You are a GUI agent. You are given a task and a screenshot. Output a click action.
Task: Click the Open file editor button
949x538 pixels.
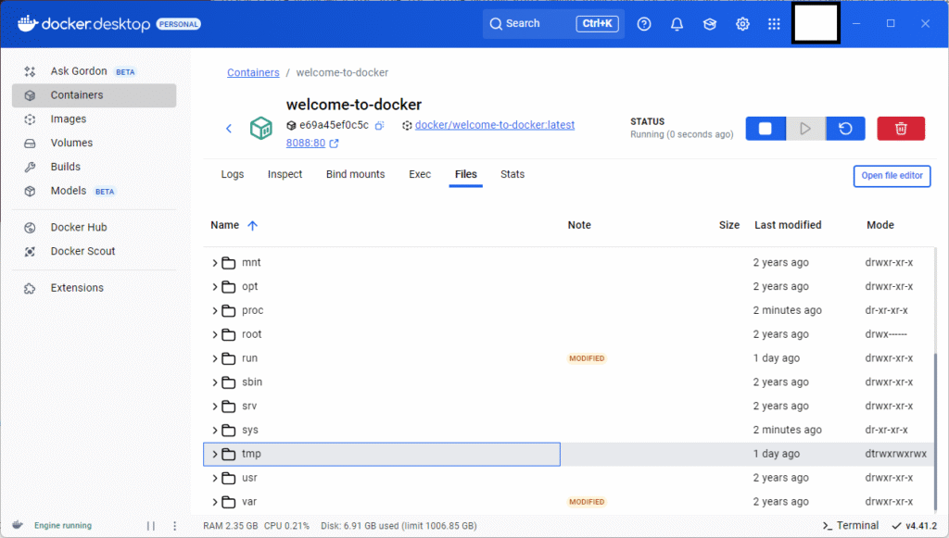892,176
